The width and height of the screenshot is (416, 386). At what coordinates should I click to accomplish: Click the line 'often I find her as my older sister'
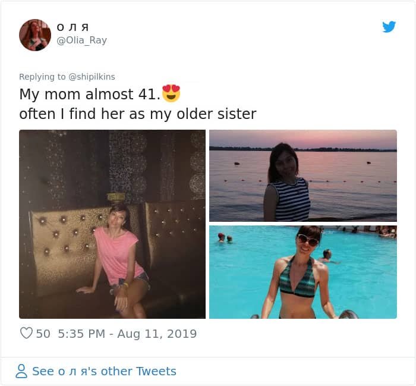[138, 114]
